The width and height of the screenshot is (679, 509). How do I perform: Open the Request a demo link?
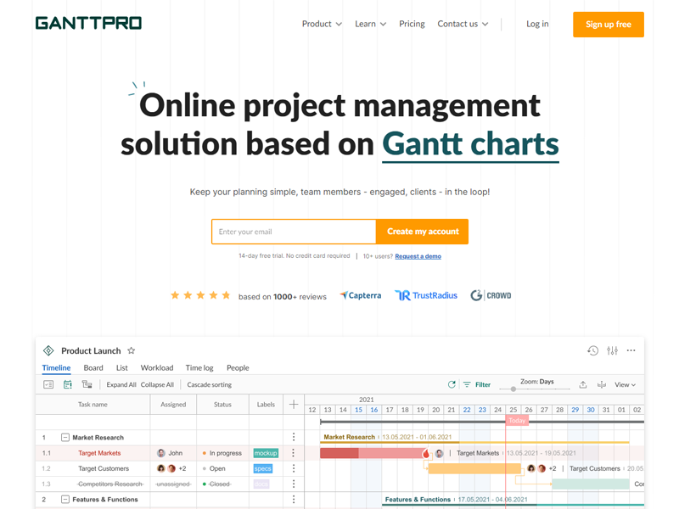point(418,256)
